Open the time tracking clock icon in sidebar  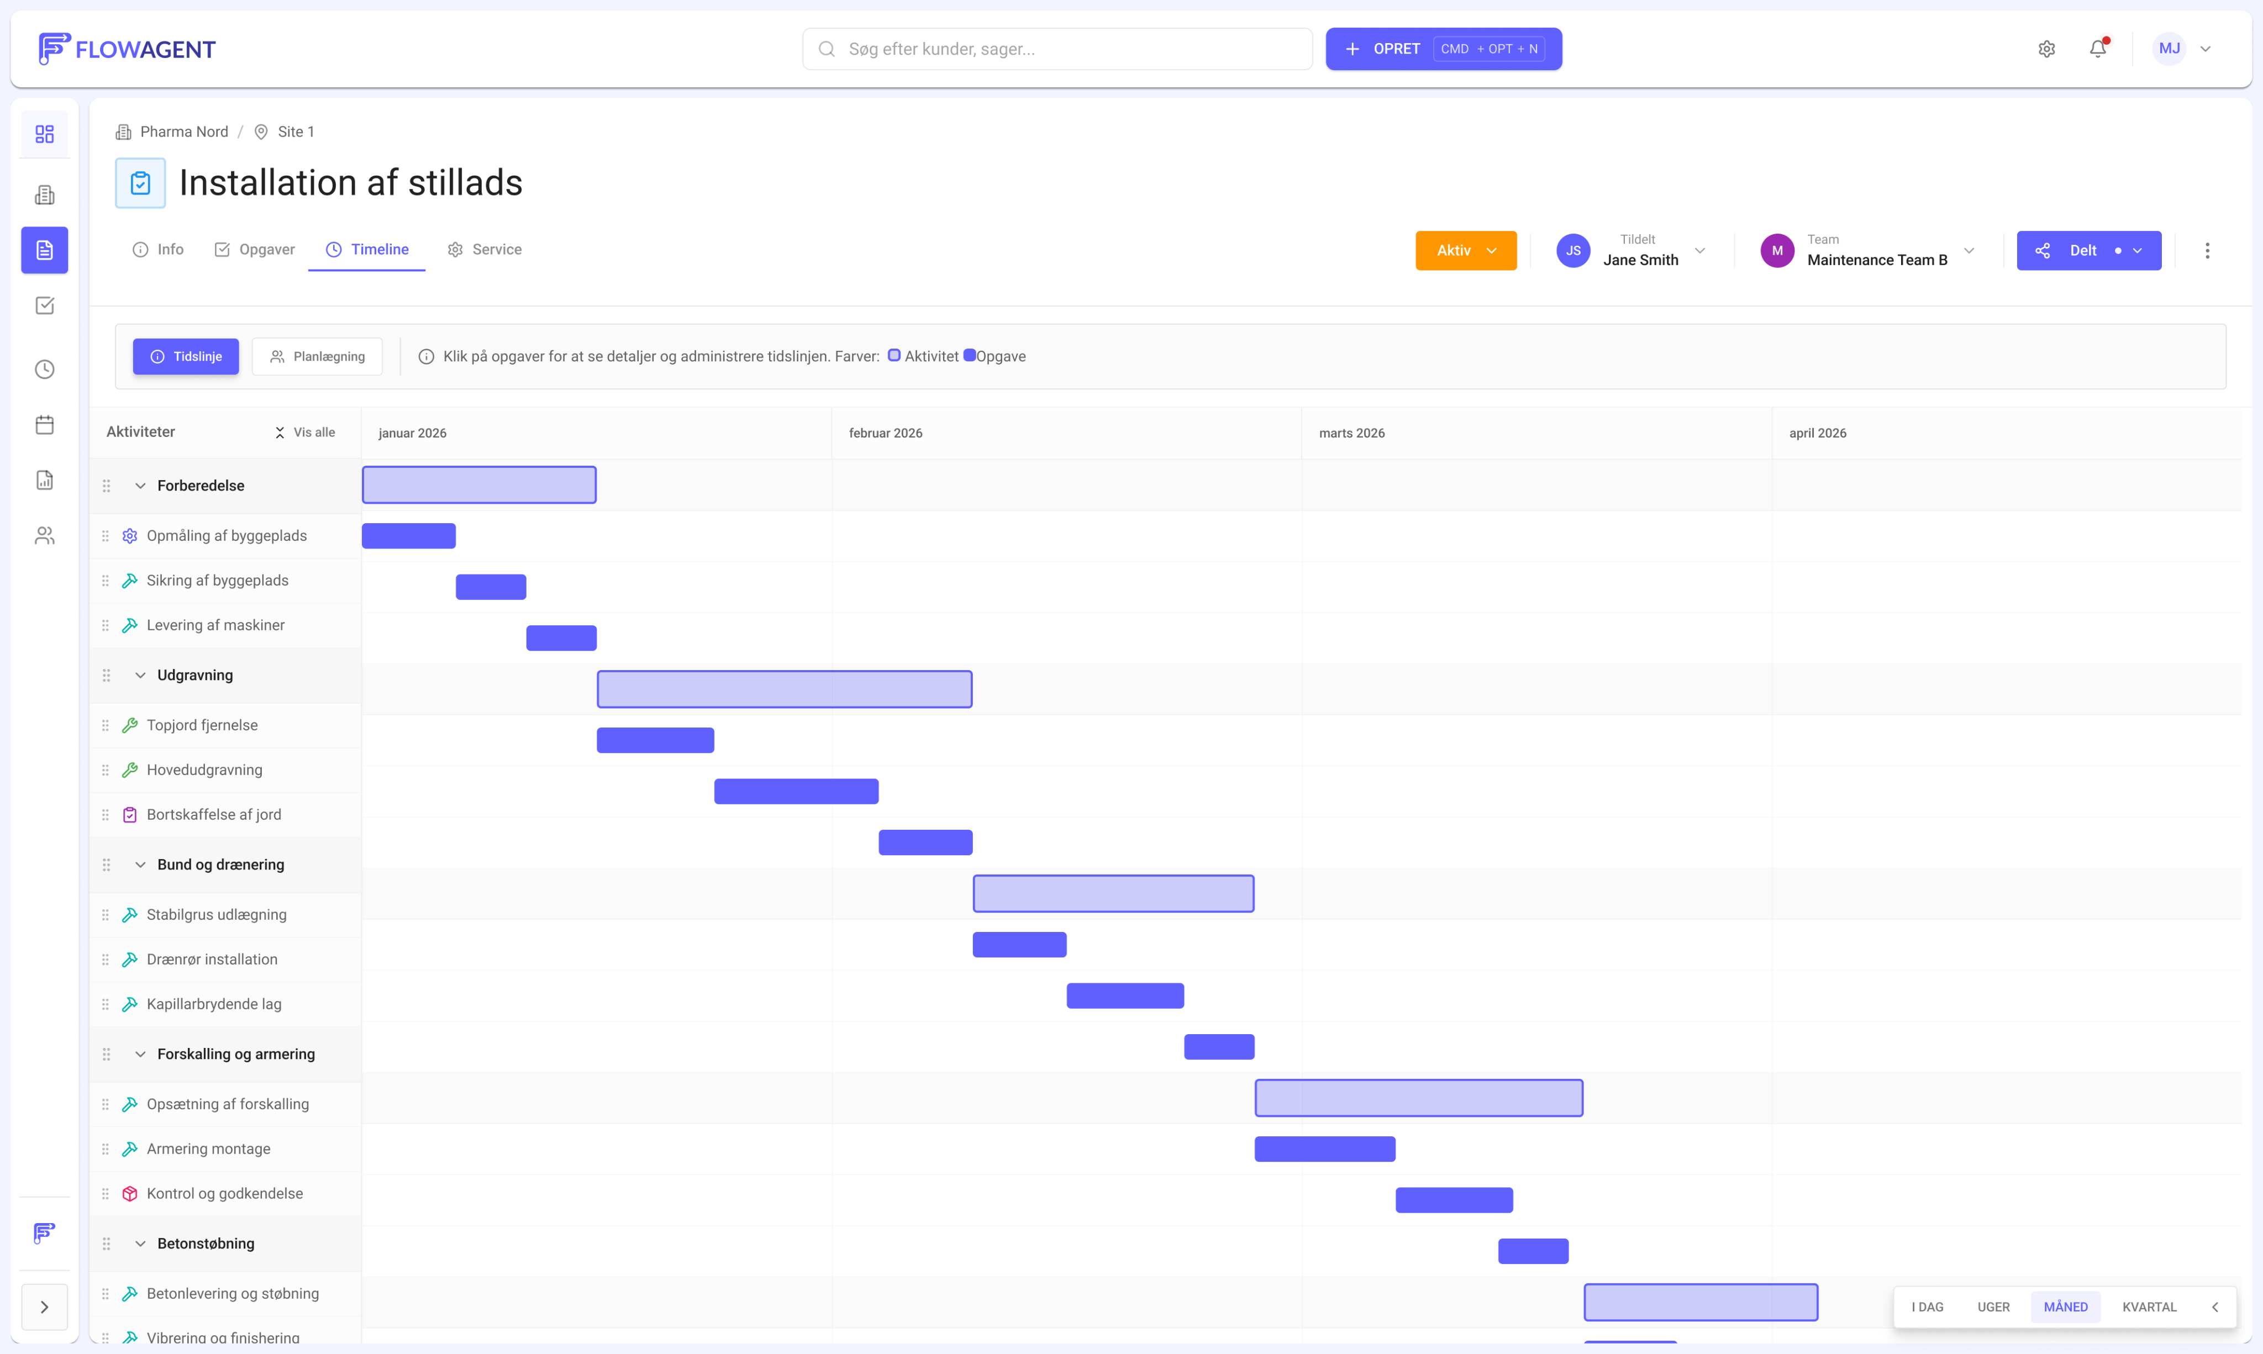coord(44,368)
